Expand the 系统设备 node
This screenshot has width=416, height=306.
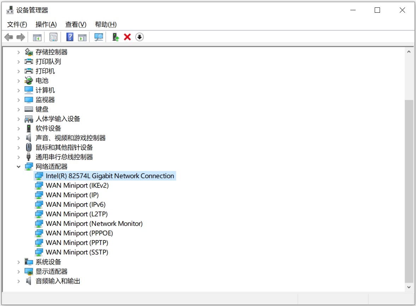coord(19,262)
